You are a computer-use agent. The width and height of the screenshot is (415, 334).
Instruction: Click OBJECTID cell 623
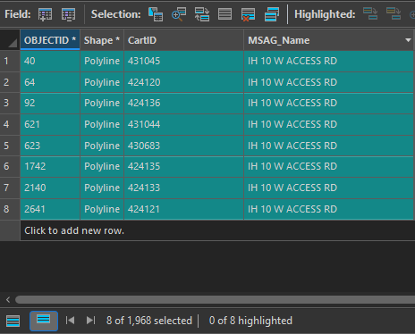50,146
